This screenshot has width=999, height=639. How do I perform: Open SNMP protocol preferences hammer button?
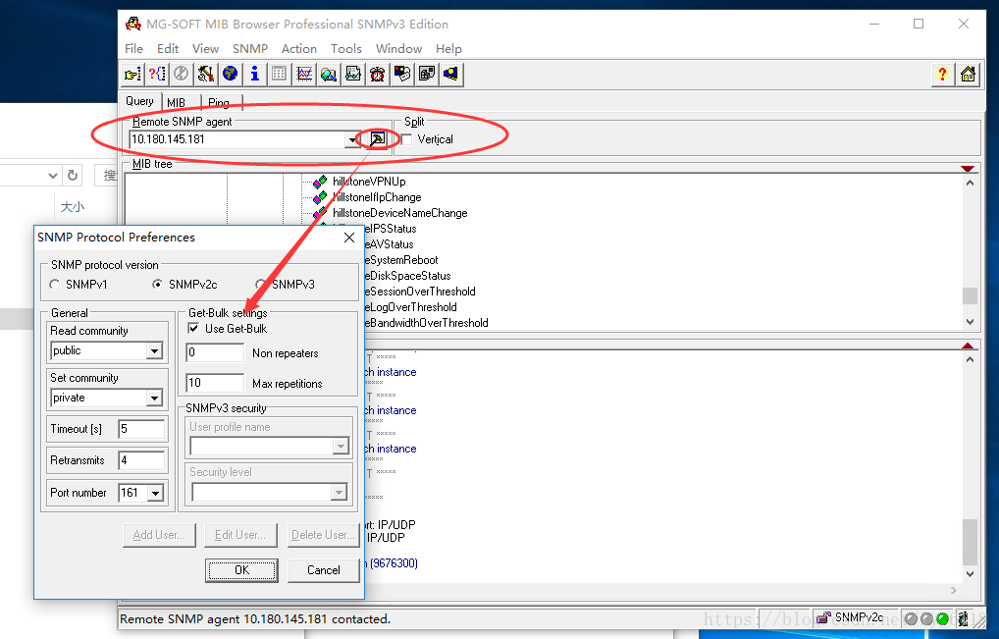tap(377, 138)
